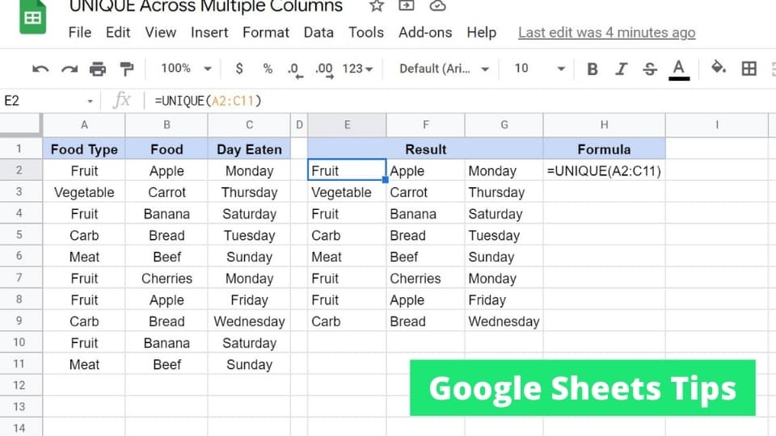This screenshot has height=436, width=776.
Task: Toggle Bold formatting
Action: click(592, 69)
